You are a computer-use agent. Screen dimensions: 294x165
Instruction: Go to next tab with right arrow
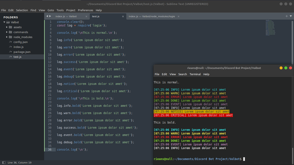50,16
